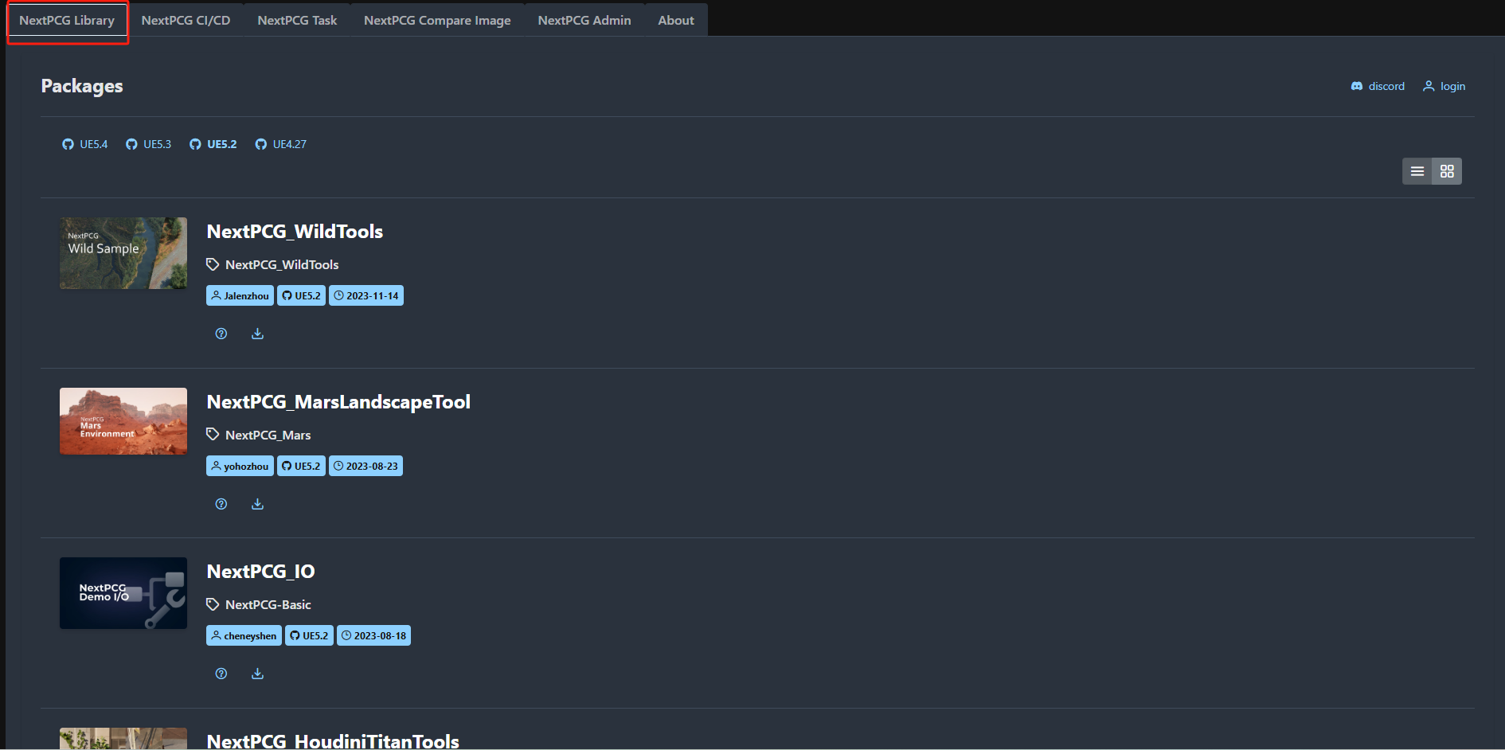Click the 2023-11-14 date badge

pyautogui.click(x=366, y=295)
